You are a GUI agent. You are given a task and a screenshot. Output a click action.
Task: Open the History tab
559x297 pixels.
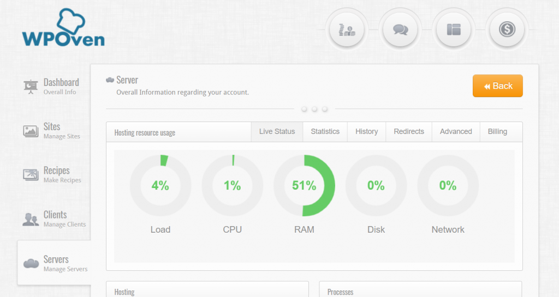point(366,131)
